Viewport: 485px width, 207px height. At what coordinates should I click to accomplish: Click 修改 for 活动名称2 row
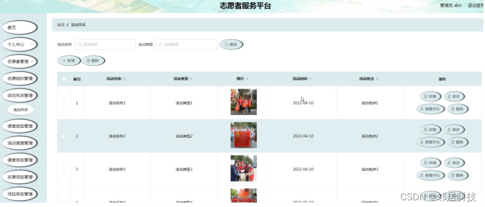tap(454, 130)
